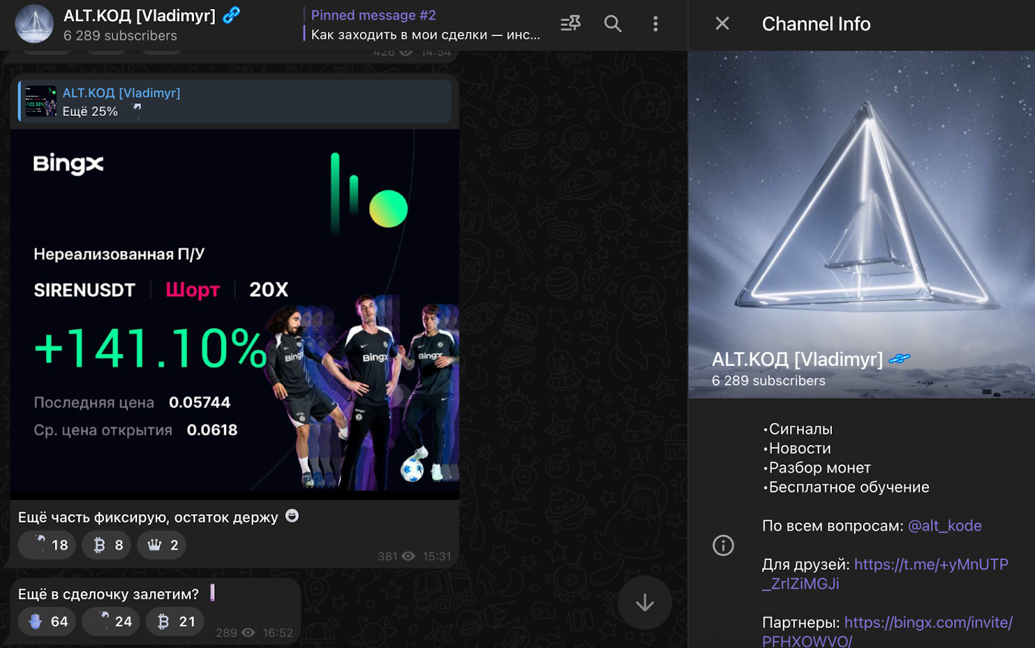Open the @alt_kode contact link
1035x648 pixels.
point(944,526)
